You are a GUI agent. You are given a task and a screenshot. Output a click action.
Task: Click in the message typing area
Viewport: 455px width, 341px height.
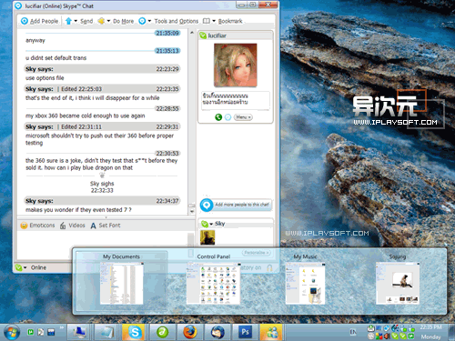coord(102,246)
